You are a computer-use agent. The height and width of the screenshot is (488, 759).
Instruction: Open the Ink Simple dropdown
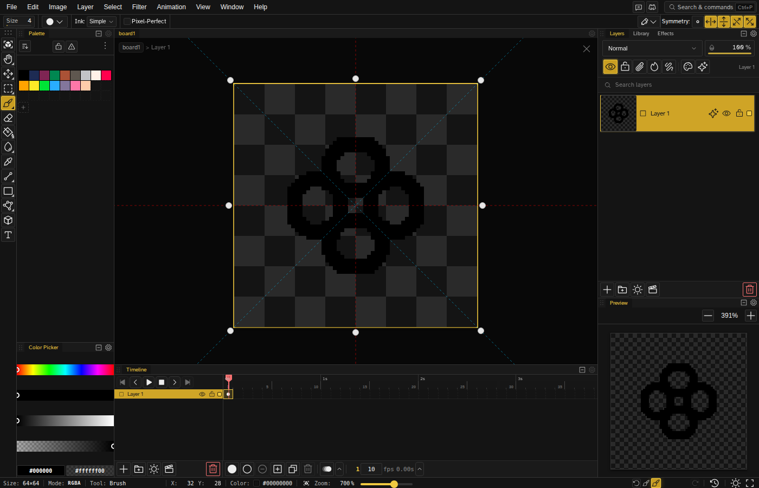point(102,21)
